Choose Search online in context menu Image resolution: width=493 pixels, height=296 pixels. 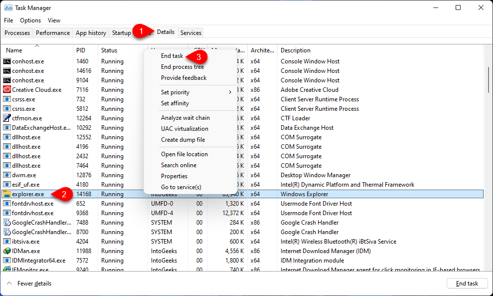click(178, 165)
